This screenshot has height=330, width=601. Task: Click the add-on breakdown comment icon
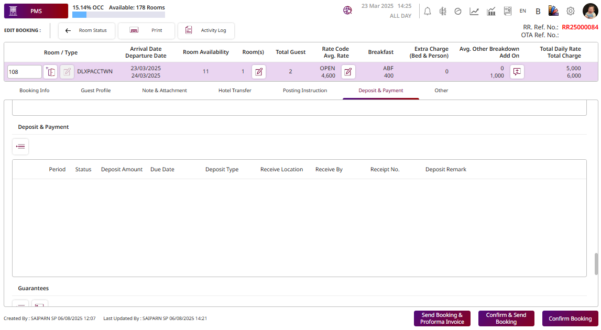(517, 72)
